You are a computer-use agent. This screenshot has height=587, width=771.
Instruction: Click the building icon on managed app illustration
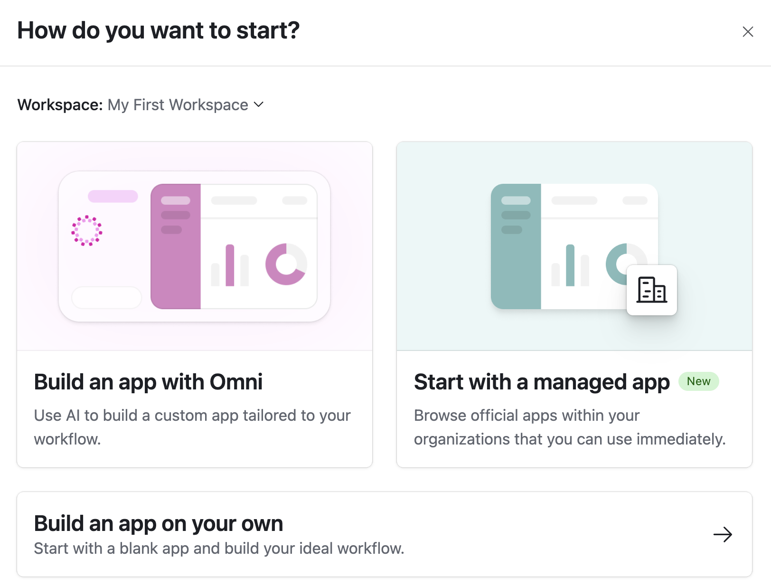point(652,290)
